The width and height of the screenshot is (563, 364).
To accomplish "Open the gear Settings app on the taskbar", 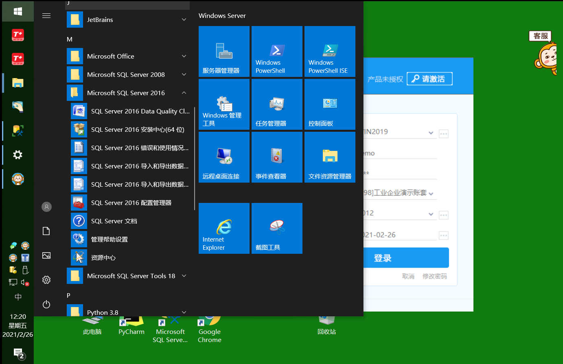I will point(18,155).
